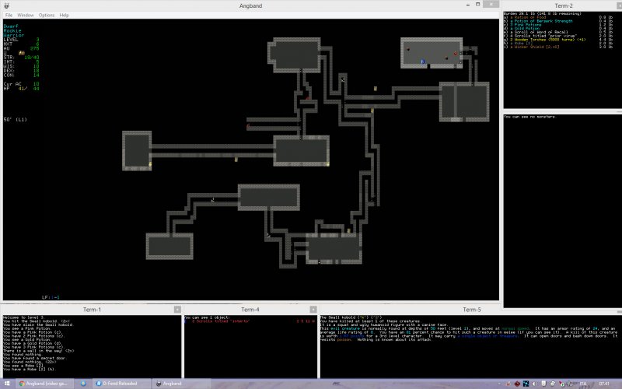Image resolution: width=622 pixels, height=389 pixels.
Task: Open the Options menu
Action: click(x=47, y=15)
